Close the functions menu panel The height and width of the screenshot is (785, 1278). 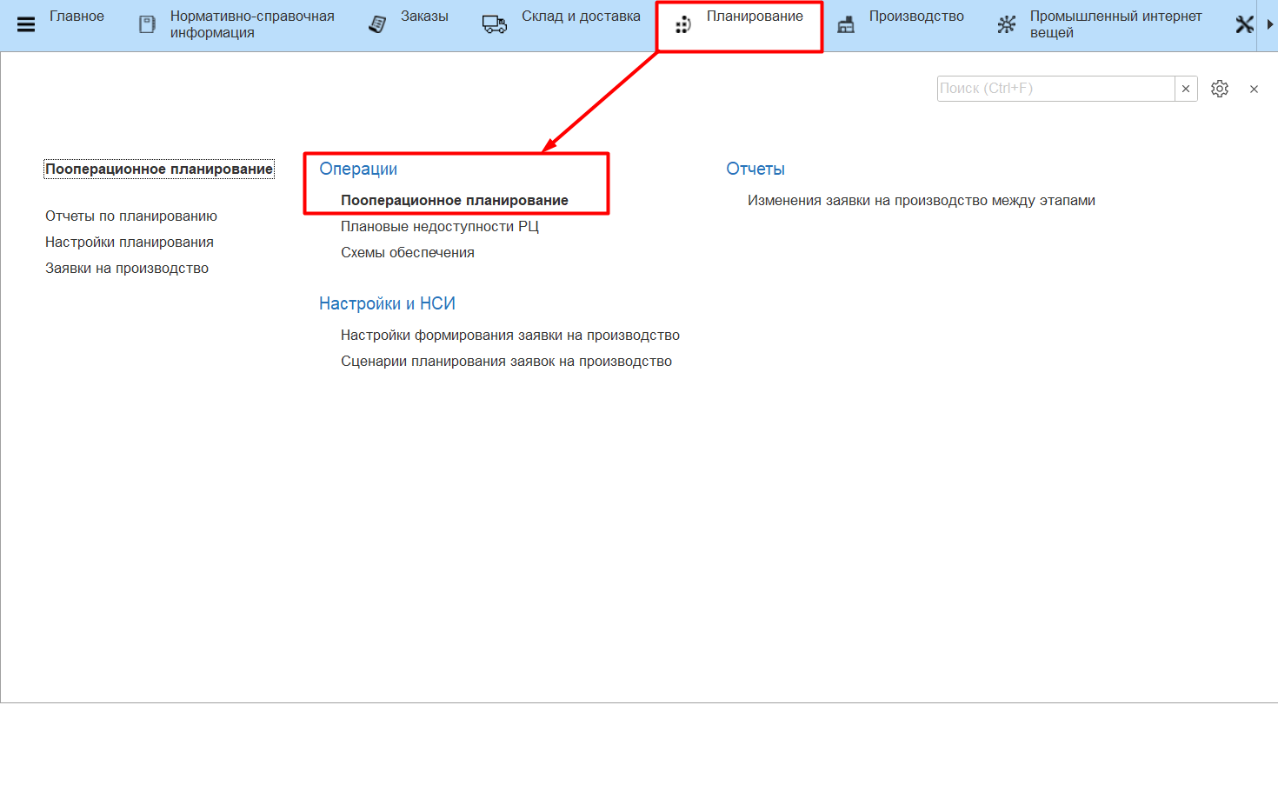[1254, 89]
